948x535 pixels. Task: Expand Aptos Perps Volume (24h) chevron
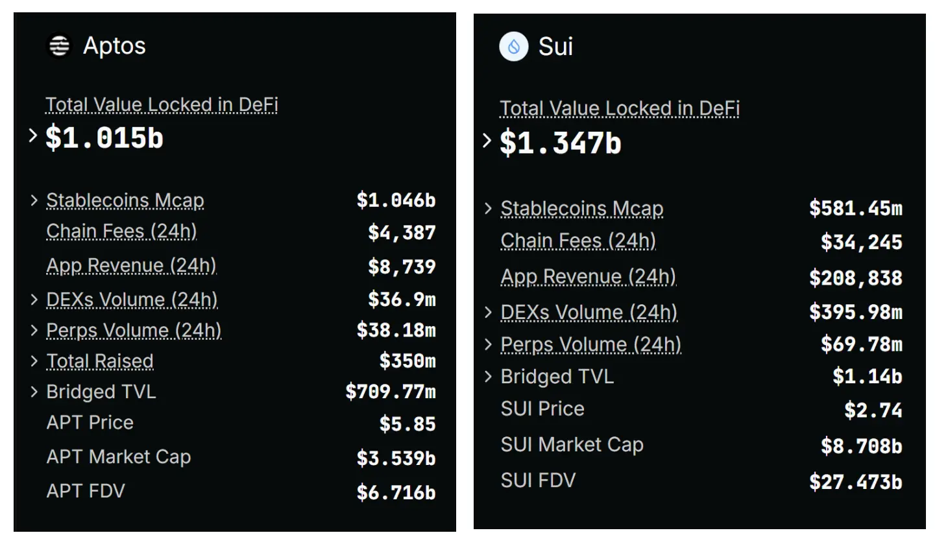click(x=34, y=330)
